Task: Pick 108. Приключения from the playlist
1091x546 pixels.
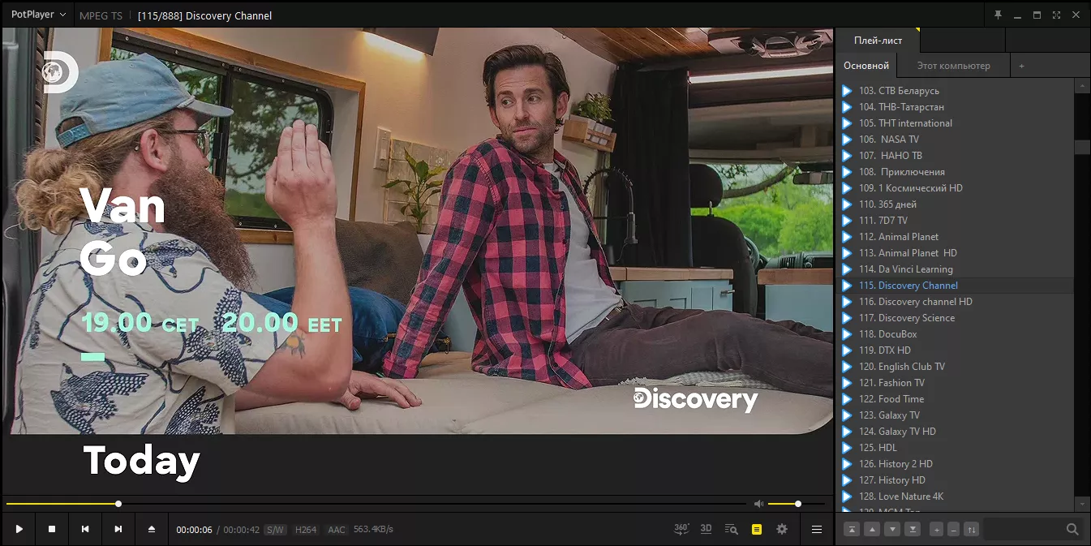Action: click(955, 172)
